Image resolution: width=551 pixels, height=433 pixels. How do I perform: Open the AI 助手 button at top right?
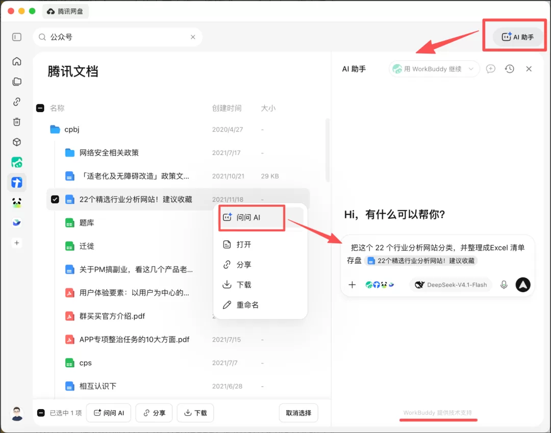click(x=518, y=37)
